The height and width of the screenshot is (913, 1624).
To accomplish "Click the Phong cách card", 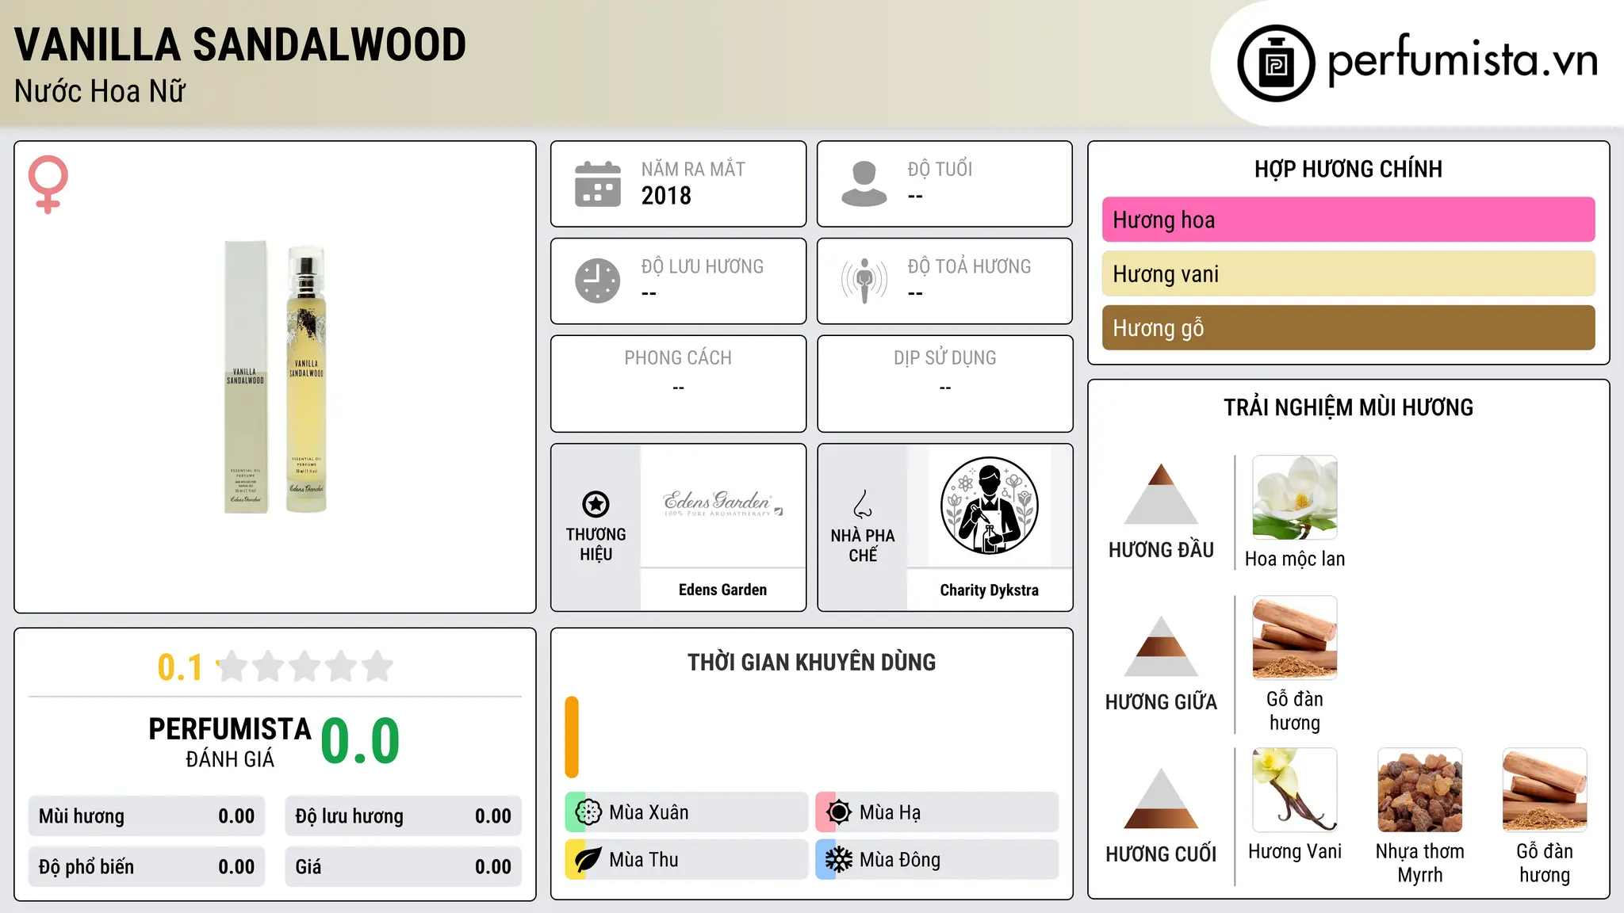I will [678, 384].
